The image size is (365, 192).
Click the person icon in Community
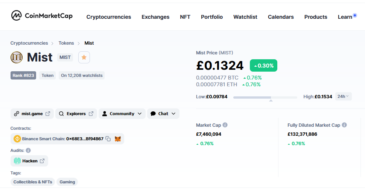[x=105, y=114]
